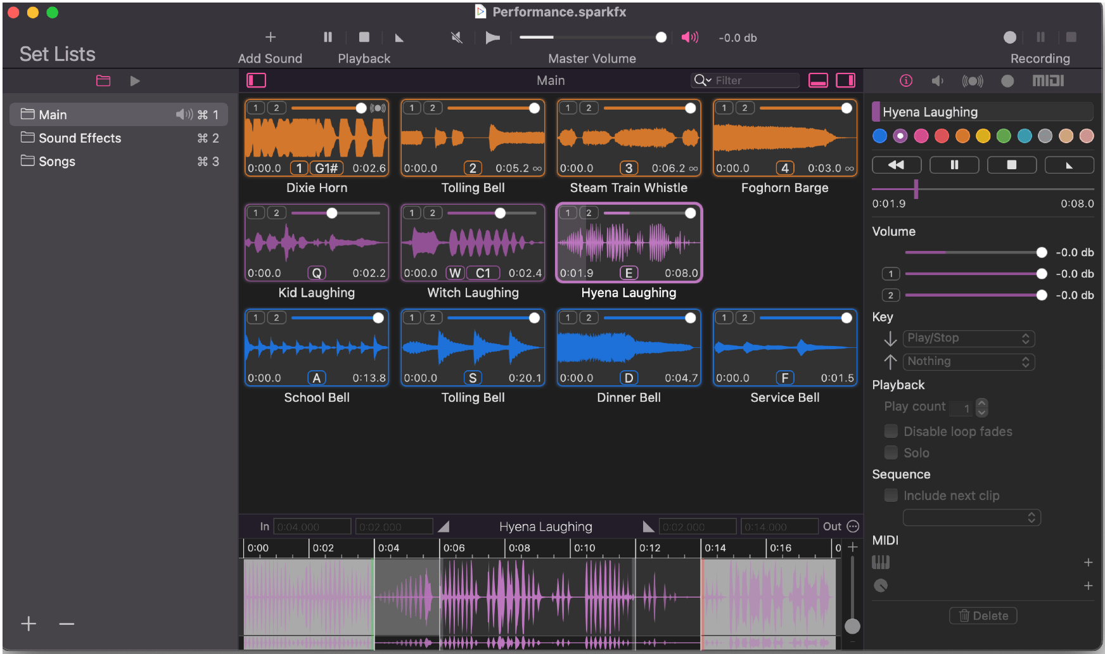Image resolution: width=1105 pixels, height=654 pixels.
Task: Open the Sequence clip dropdown
Action: coord(971,517)
